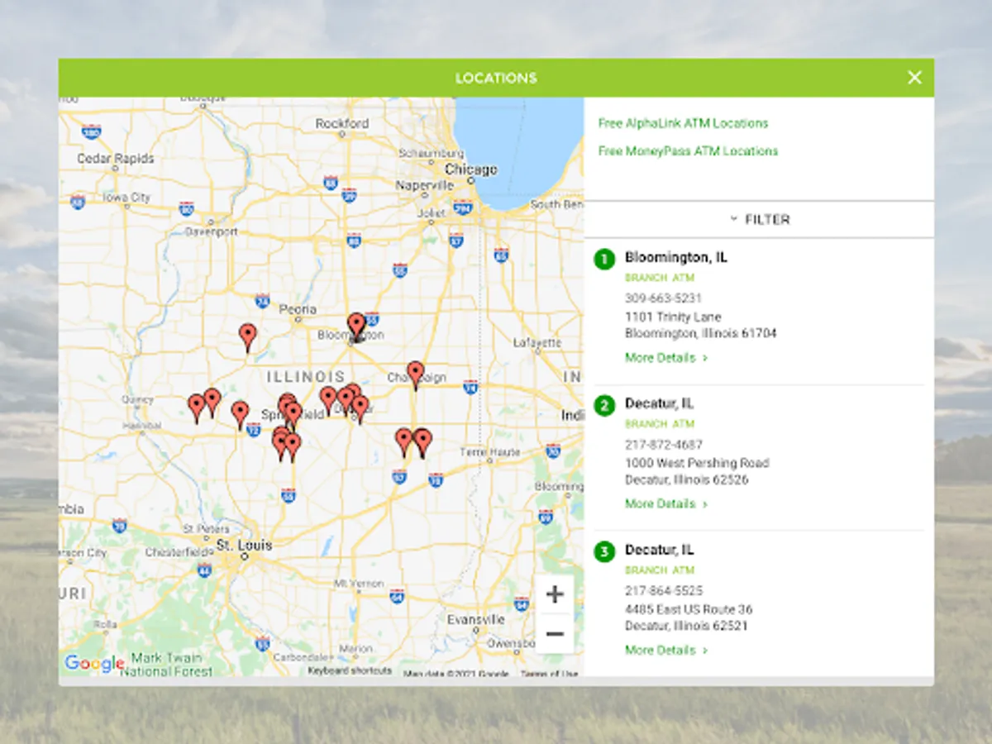Image resolution: width=992 pixels, height=744 pixels.
Task: Open Free MoneyPass ATM Locations link
Action: [x=688, y=151]
